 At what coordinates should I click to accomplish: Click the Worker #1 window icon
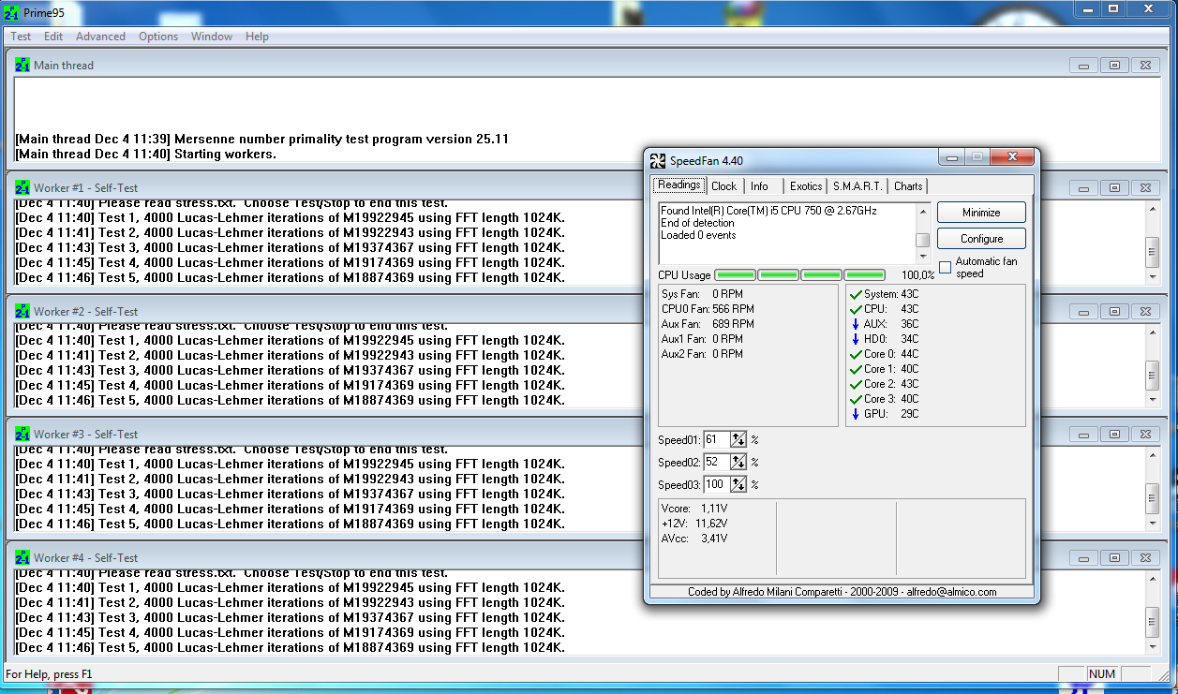tap(22, 187)
